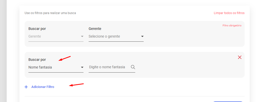
Task: Click Buscar por label in mandatory filter
Action: click(x=37, y=29)
